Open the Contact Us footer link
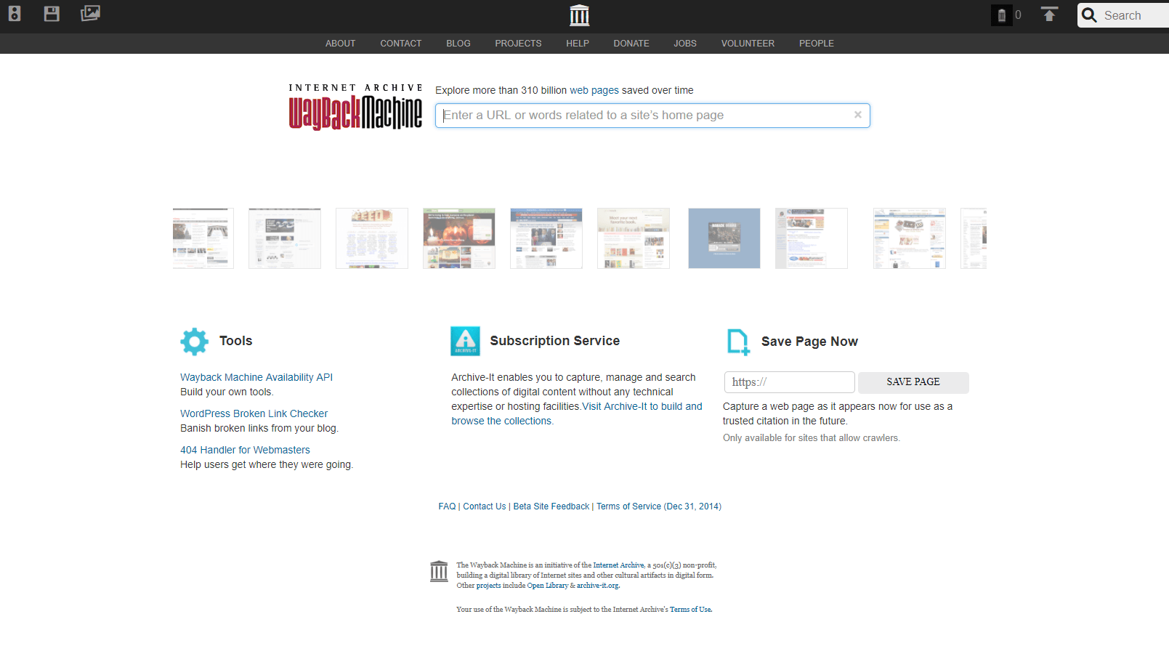This screenshot has height=654, width=1169. pos(485,506)
